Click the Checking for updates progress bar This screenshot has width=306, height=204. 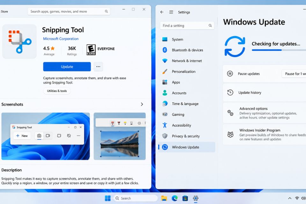(x=279, y=50)
